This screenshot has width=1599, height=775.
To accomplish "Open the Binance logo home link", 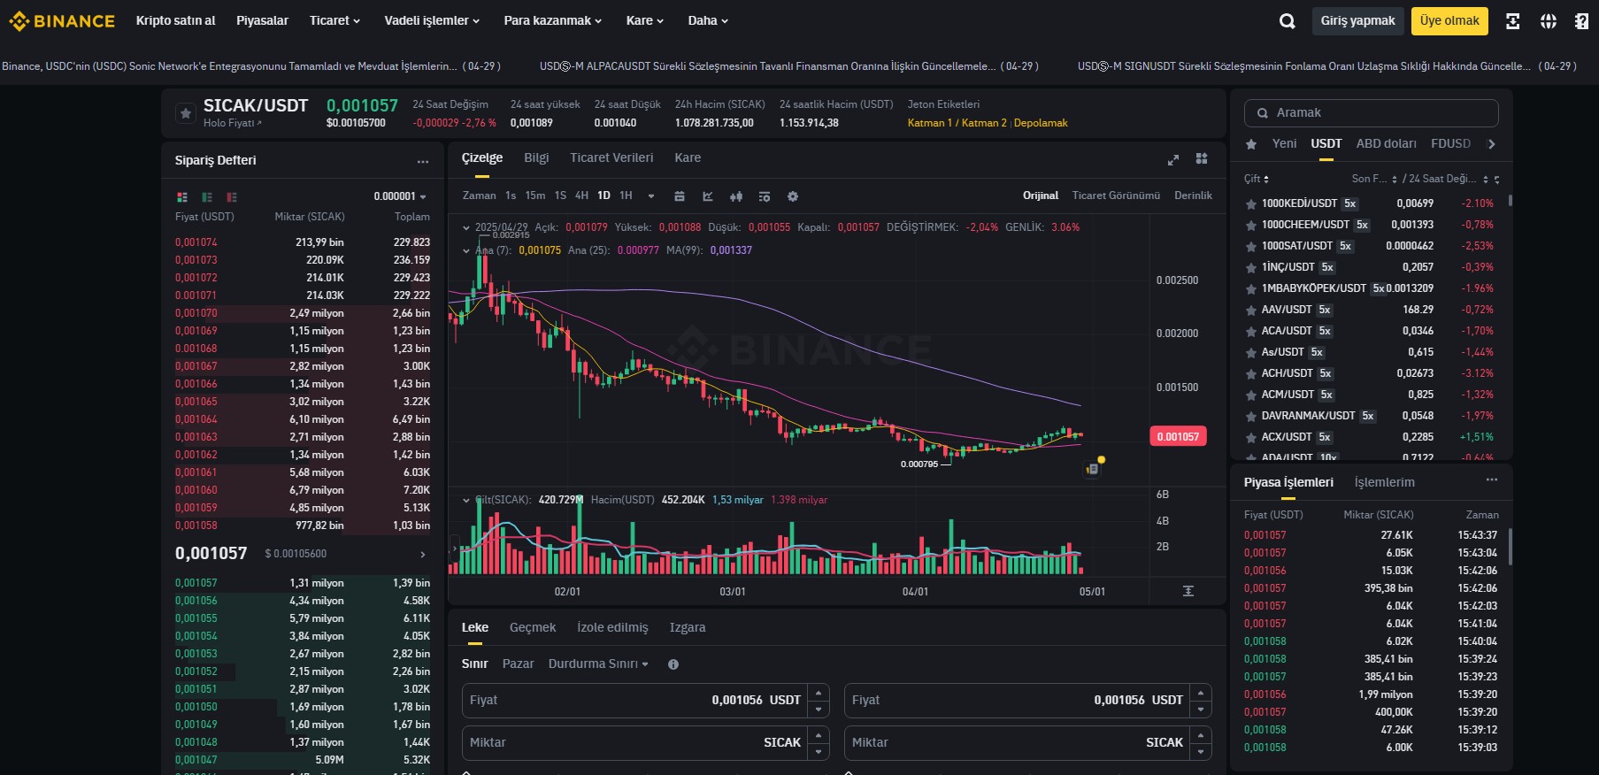I will coord(62,20).
